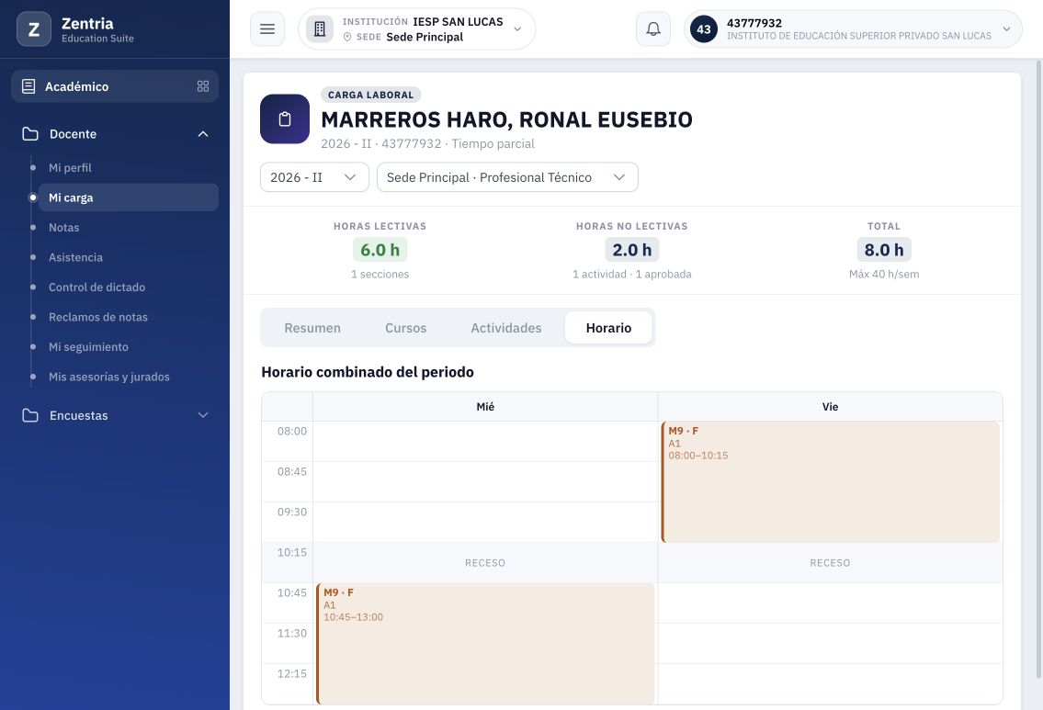This screenshot has height=710, width=1043.
Task: Click the 2026 - II · 43777932 · Tiempo parcial subtitle
Action: (x=427, y=143)
